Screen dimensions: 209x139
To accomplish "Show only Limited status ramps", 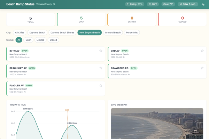I will pyautogui.click(x=40, y=40).
